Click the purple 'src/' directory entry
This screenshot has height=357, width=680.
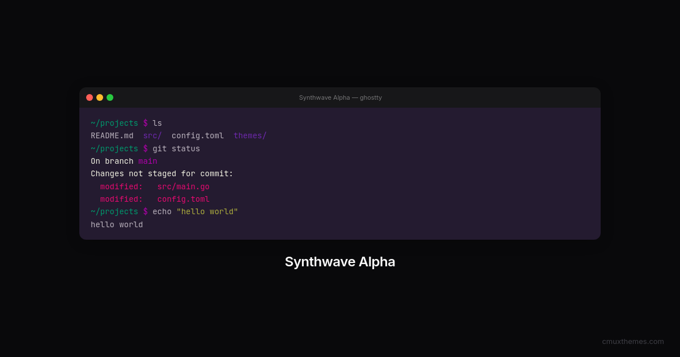(x=152, y=136)
